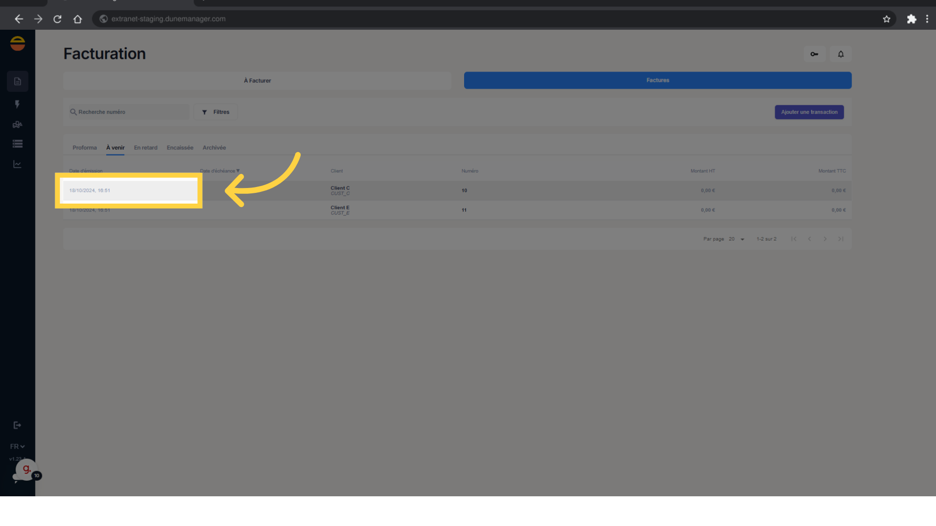Open the Filtres button
Viewport: 936px width, 526px height.
215,112
